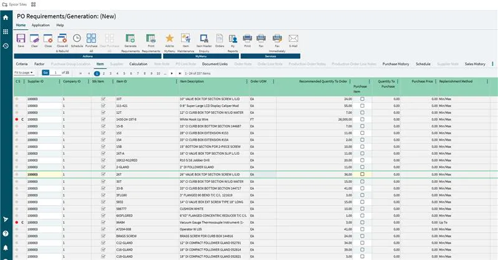Switch to the Document Links tab
This screenshot has height=260, width=498.
215,64
